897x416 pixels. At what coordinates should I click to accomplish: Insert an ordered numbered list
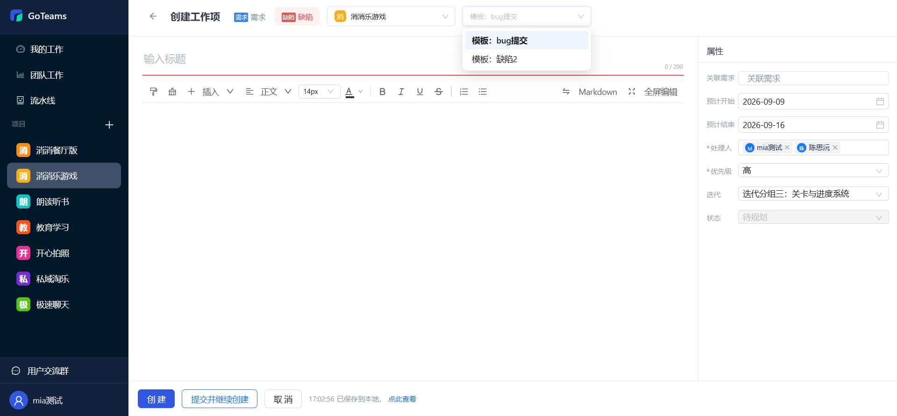[464, 92]
